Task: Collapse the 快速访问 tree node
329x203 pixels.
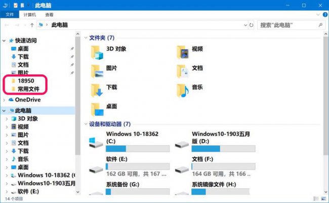Action: pos(4,40)
